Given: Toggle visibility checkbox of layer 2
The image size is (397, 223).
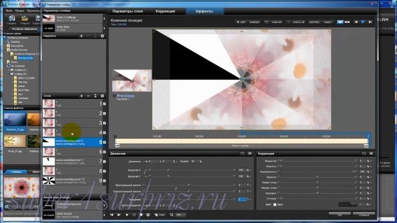Looking at the screenshot, I should (104, 113).
